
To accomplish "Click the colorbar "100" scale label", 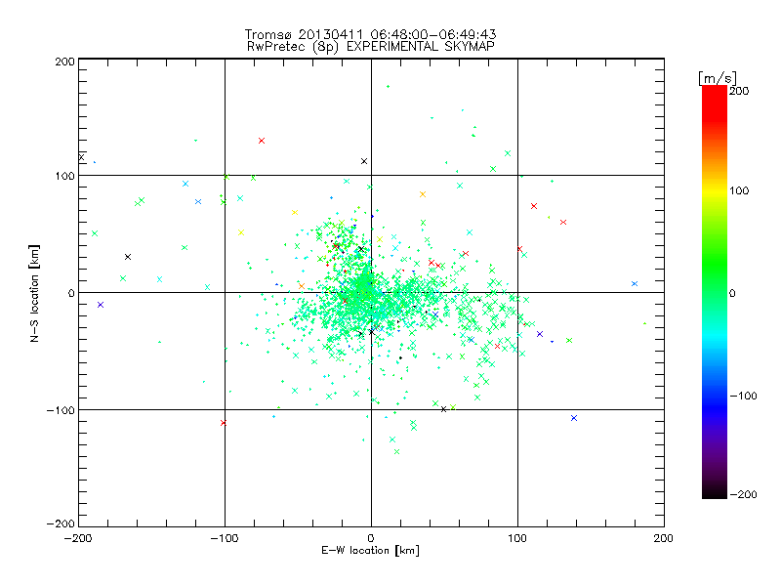I will pos(739,190).
